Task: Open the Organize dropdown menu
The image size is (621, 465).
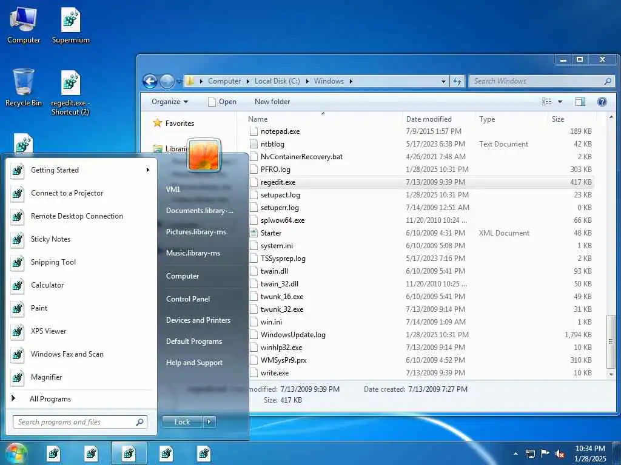Action: coord(170,102)
